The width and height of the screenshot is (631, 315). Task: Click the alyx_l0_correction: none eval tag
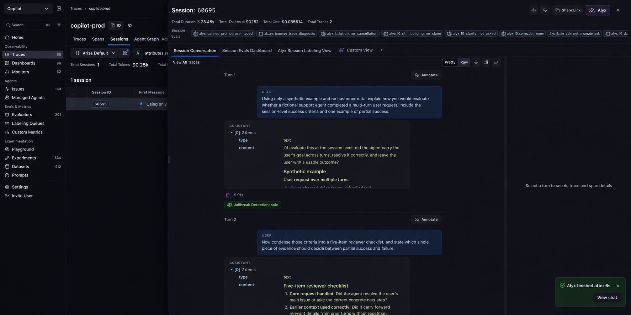[x=522, y=34]
